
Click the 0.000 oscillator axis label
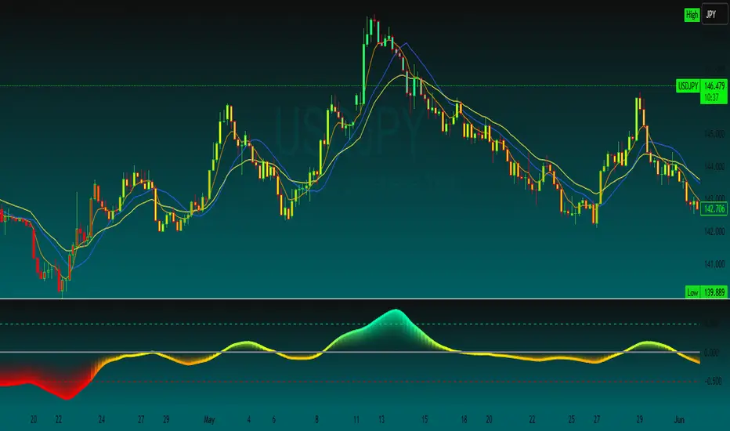(711, 353)
